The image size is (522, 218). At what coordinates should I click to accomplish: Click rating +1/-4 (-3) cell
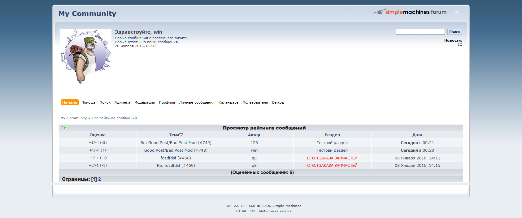pos(98,142)
